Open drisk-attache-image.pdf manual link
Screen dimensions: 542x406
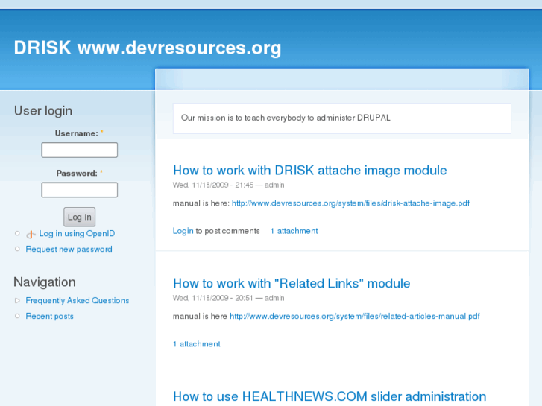pos(350,203)
